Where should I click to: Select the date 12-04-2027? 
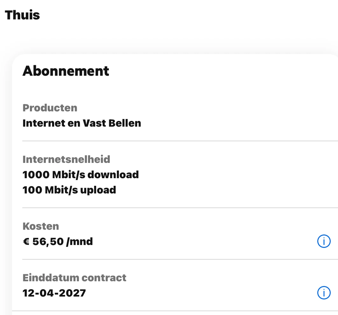[54, 293]
